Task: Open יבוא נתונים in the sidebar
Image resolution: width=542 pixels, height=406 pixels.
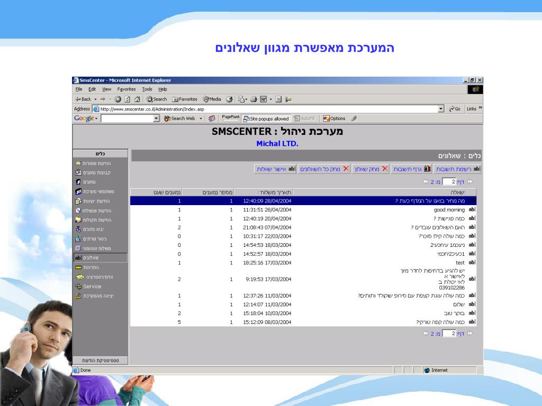Action: [x=89, y=229]
